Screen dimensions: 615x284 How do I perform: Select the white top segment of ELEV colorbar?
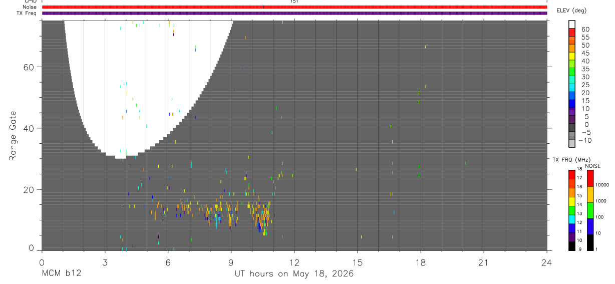pyautogui.click(x=572, y=24)
